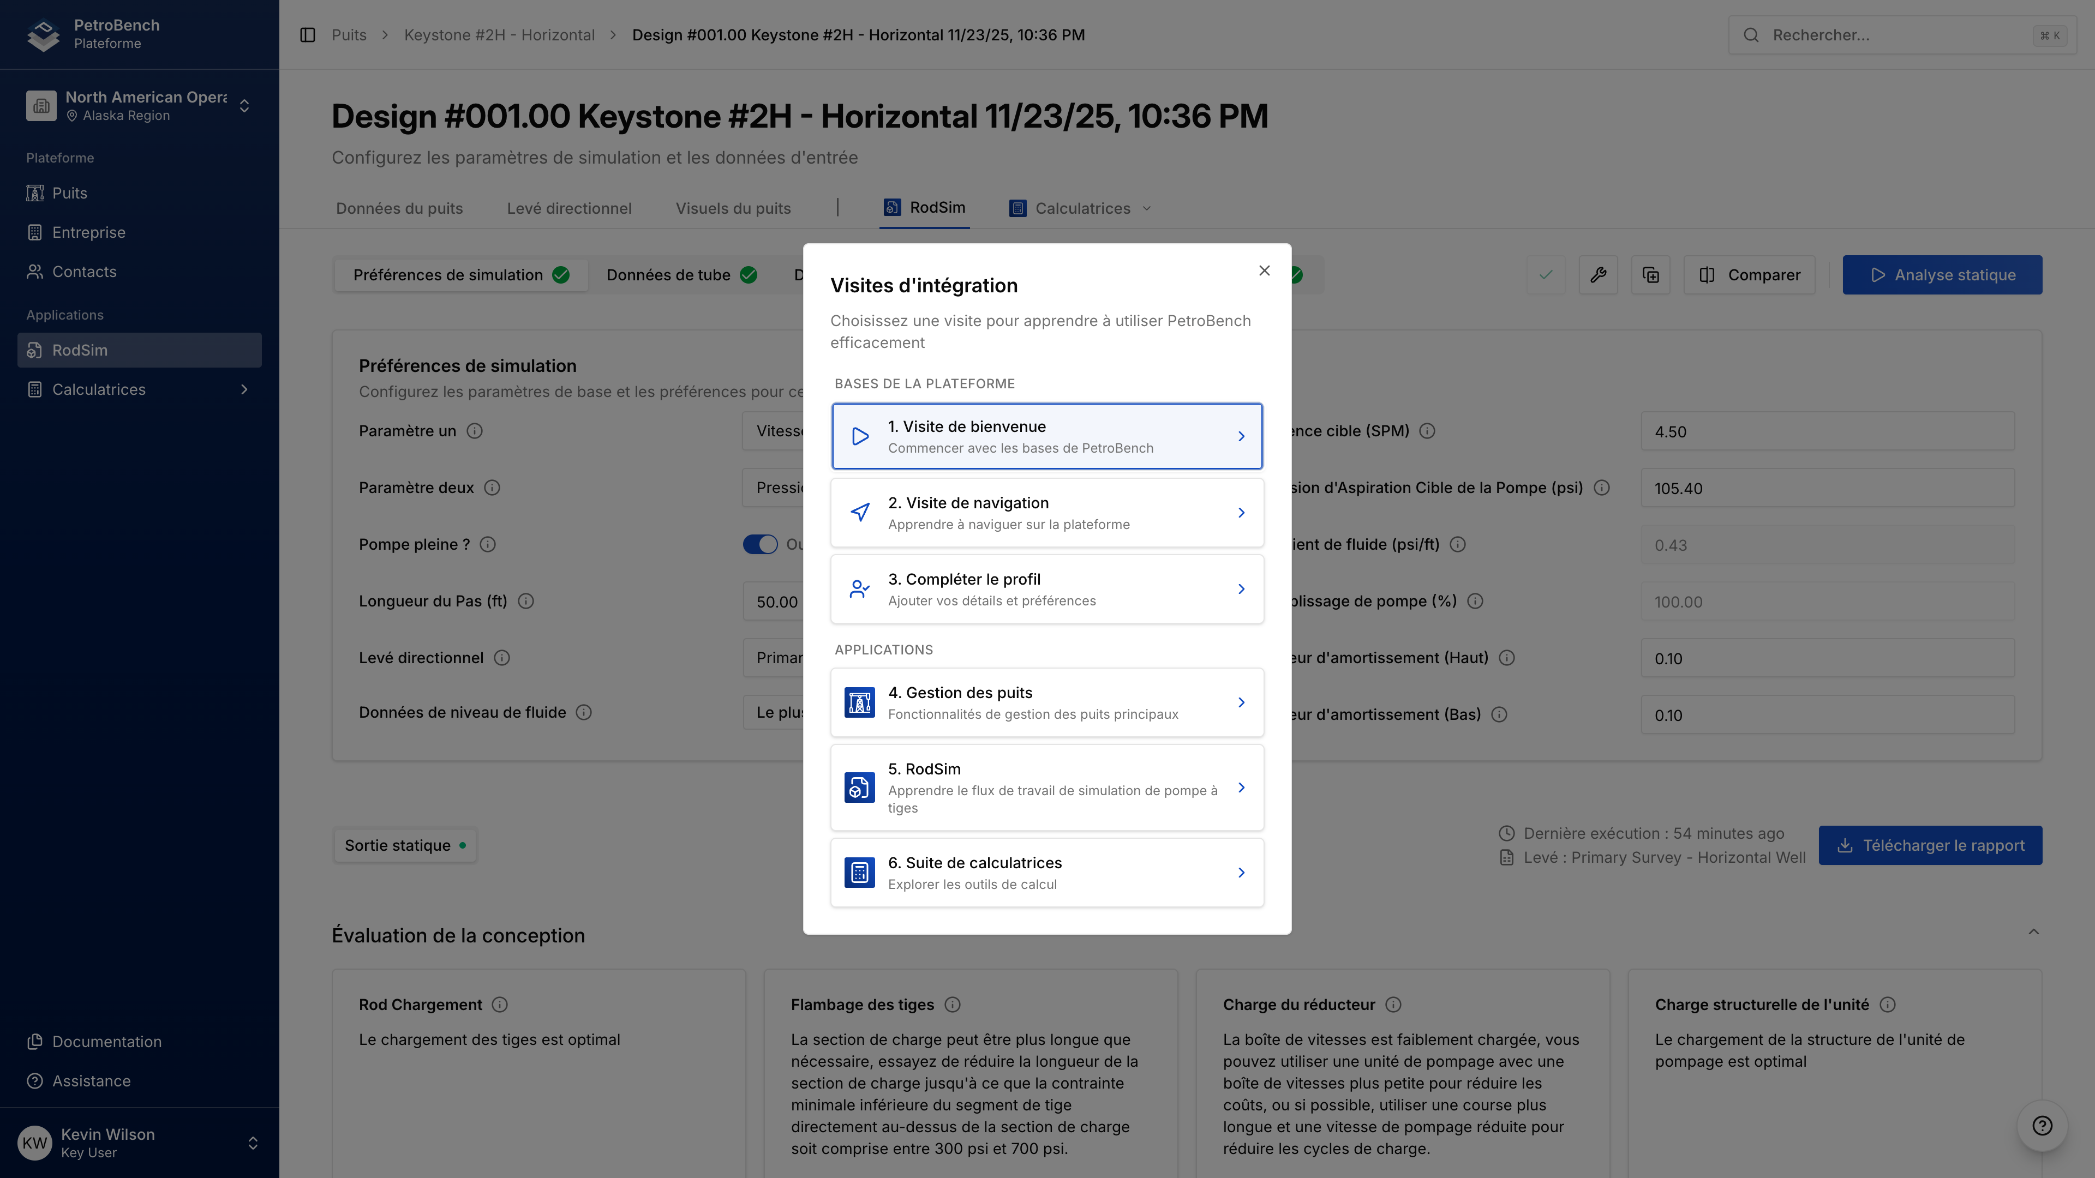Toggle the sidebar panel icon
This screenshot has width=2095, height=1178.
(x=307, y=35)
